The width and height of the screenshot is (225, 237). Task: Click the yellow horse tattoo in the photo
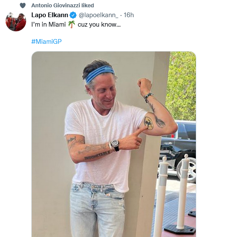pos(149,123)
